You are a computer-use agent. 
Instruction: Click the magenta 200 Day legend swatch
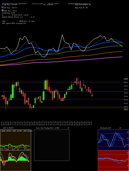tap(3, 11)
